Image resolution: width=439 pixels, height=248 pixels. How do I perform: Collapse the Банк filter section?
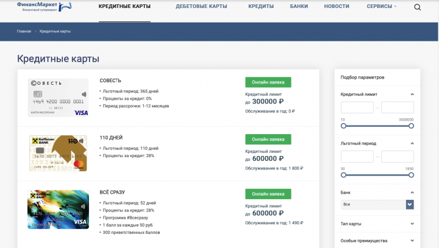point(412,193)
